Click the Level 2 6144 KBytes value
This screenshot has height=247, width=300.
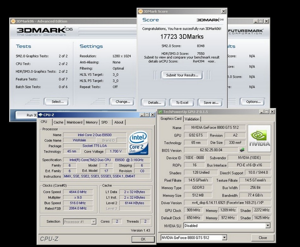[135, 203]
